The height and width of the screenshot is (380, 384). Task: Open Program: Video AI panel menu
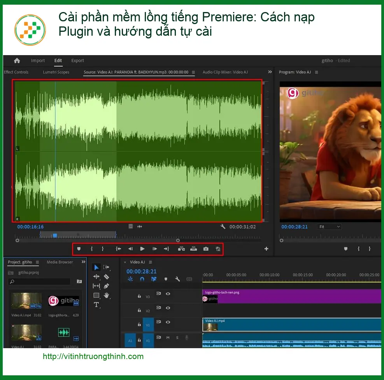click(316, 72)
